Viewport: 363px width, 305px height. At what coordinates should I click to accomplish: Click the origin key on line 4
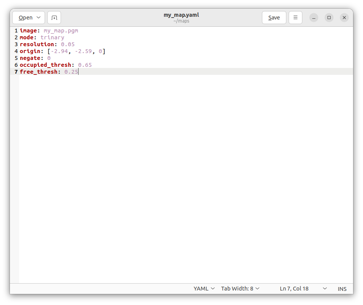30,51
